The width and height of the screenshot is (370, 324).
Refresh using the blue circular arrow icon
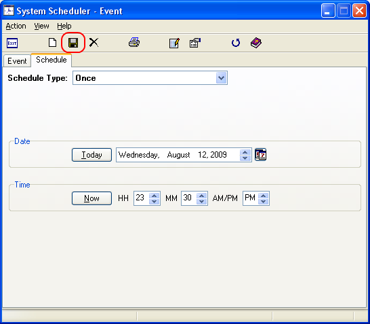click(x=236, y=43)
